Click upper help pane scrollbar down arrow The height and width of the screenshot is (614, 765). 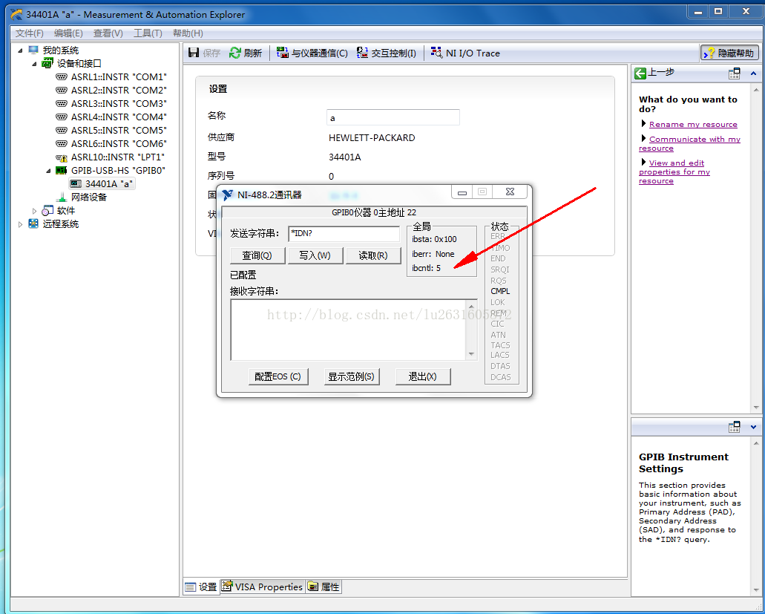[x=756, y=408]
